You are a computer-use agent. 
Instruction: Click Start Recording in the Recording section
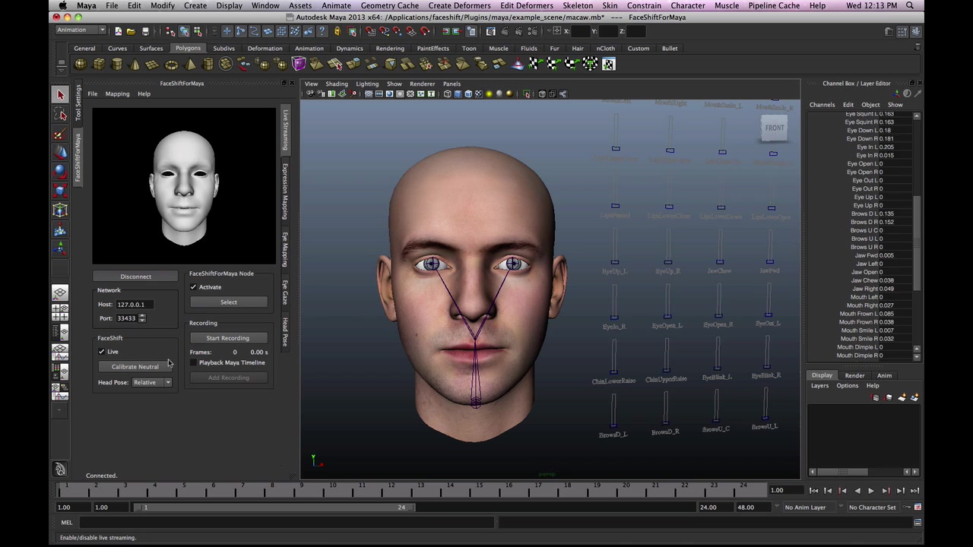(227, 337)
